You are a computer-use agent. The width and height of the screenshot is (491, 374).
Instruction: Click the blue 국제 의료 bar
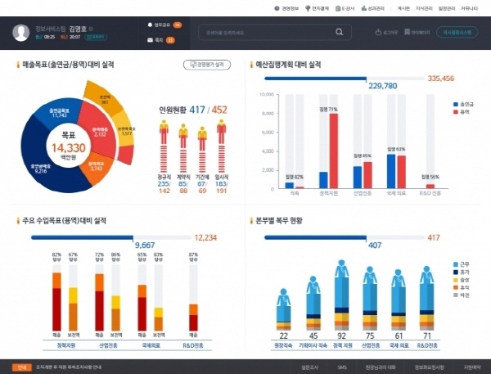point(391,171)
